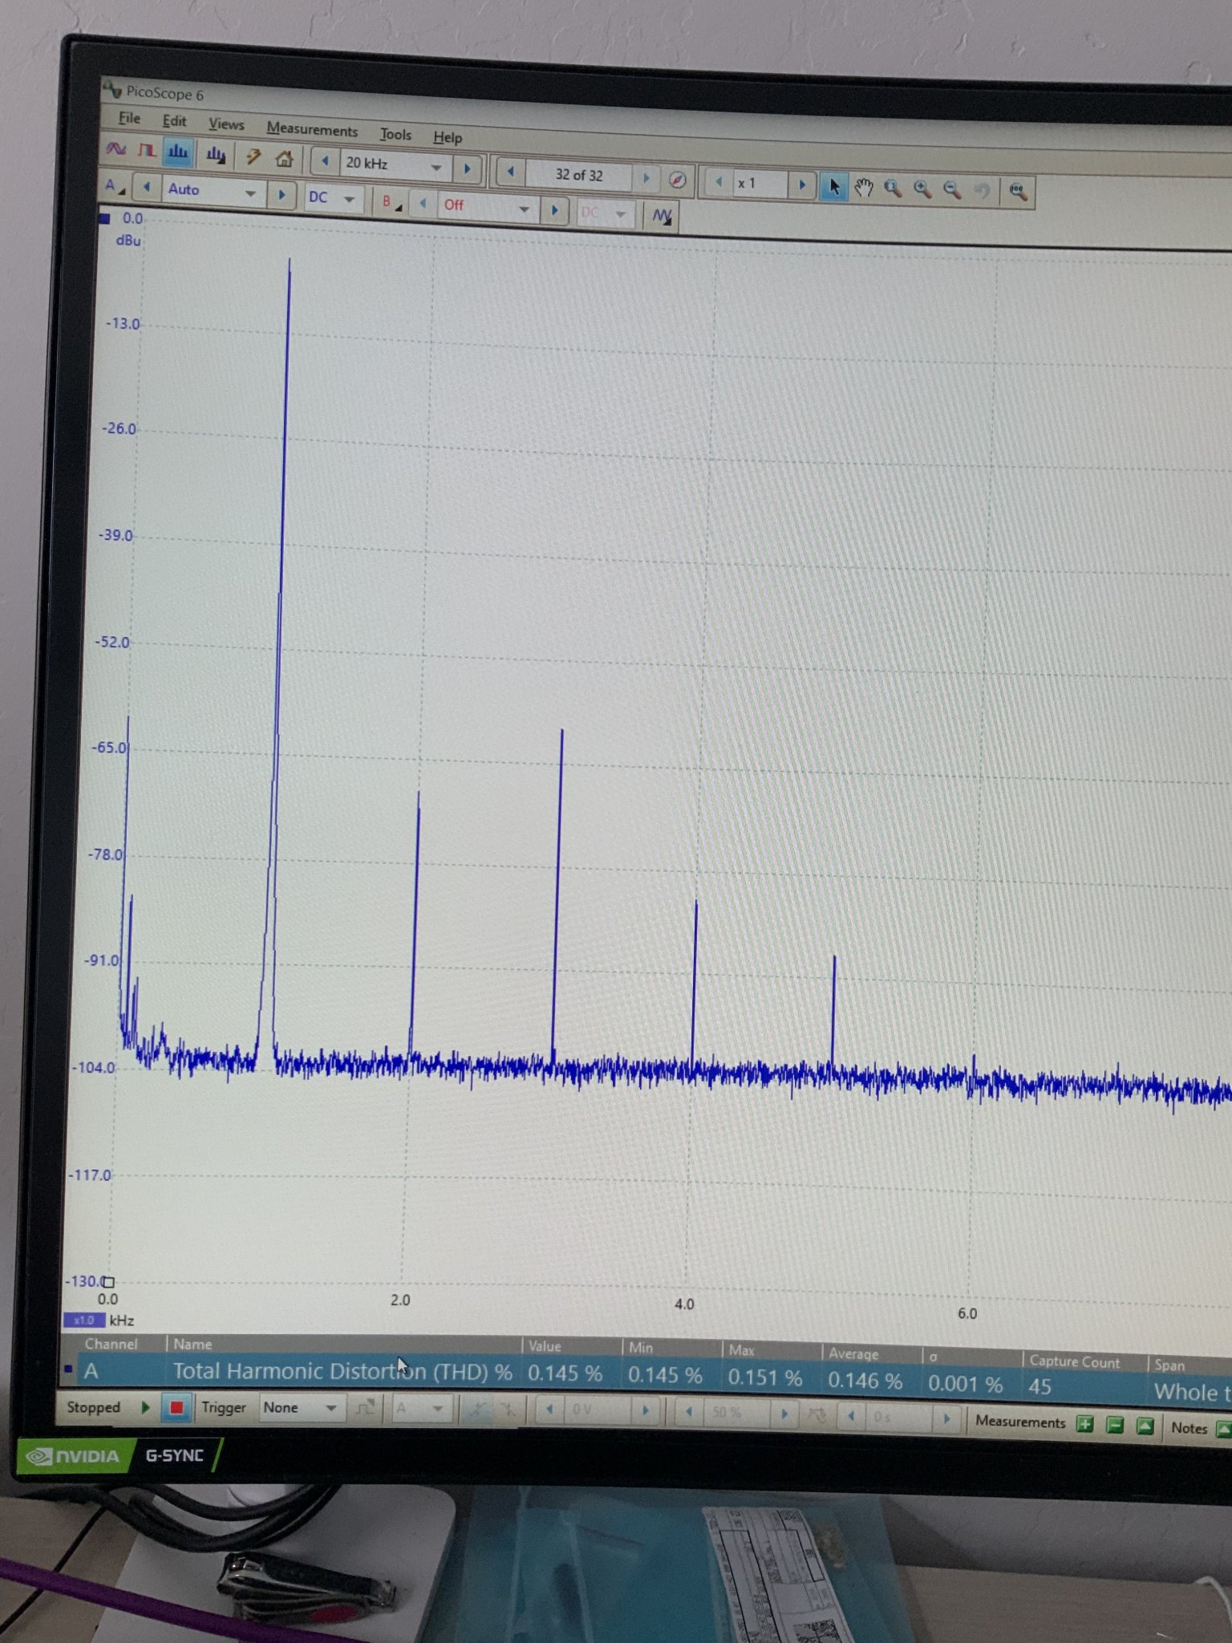This screenshot has height=1643, width=1232.
Task: Click the x 1 zoom factor field
Action: [x=760, y=184]
